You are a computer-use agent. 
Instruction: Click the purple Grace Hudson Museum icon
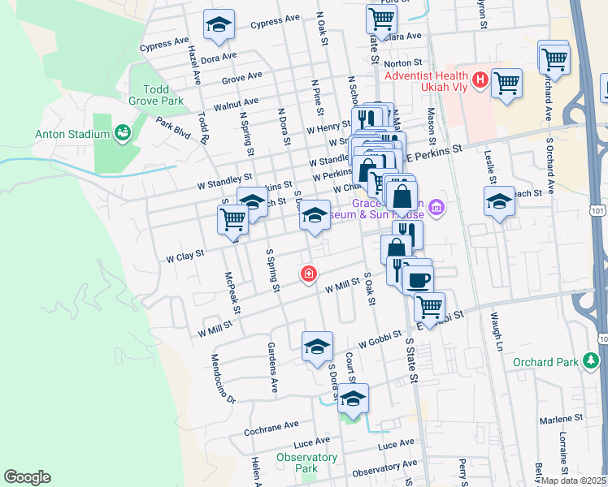437,208
